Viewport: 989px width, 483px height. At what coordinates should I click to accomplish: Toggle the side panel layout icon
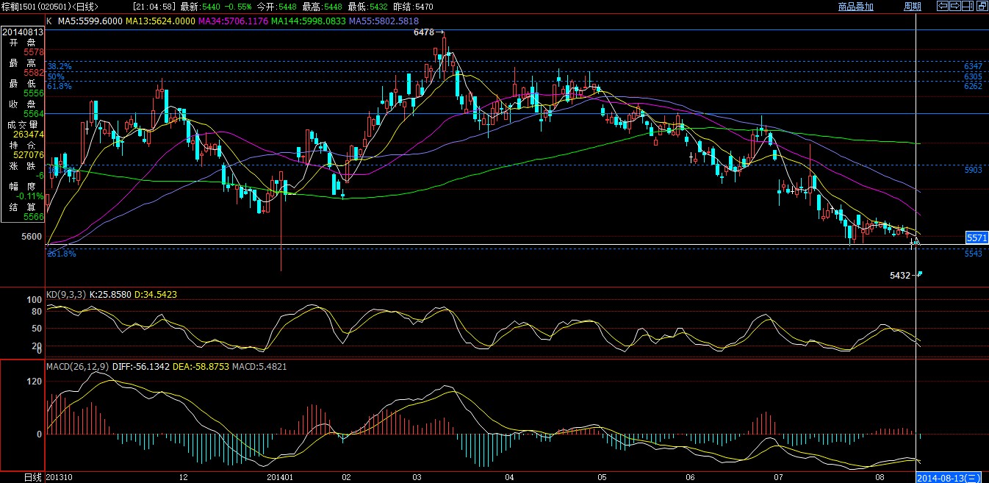click(968, 7)
